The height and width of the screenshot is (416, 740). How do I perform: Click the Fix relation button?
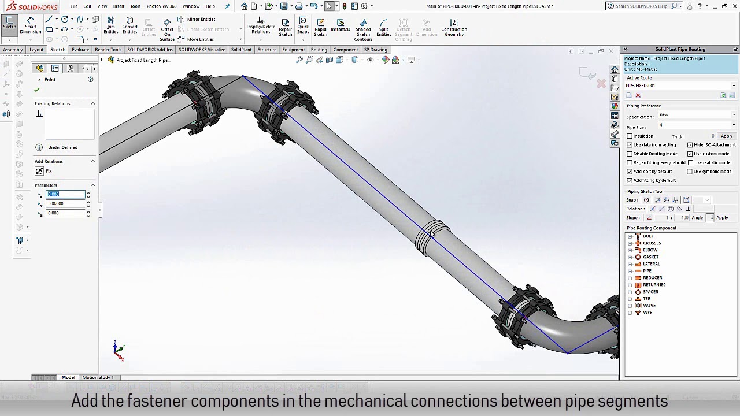(x=39, y=171)
